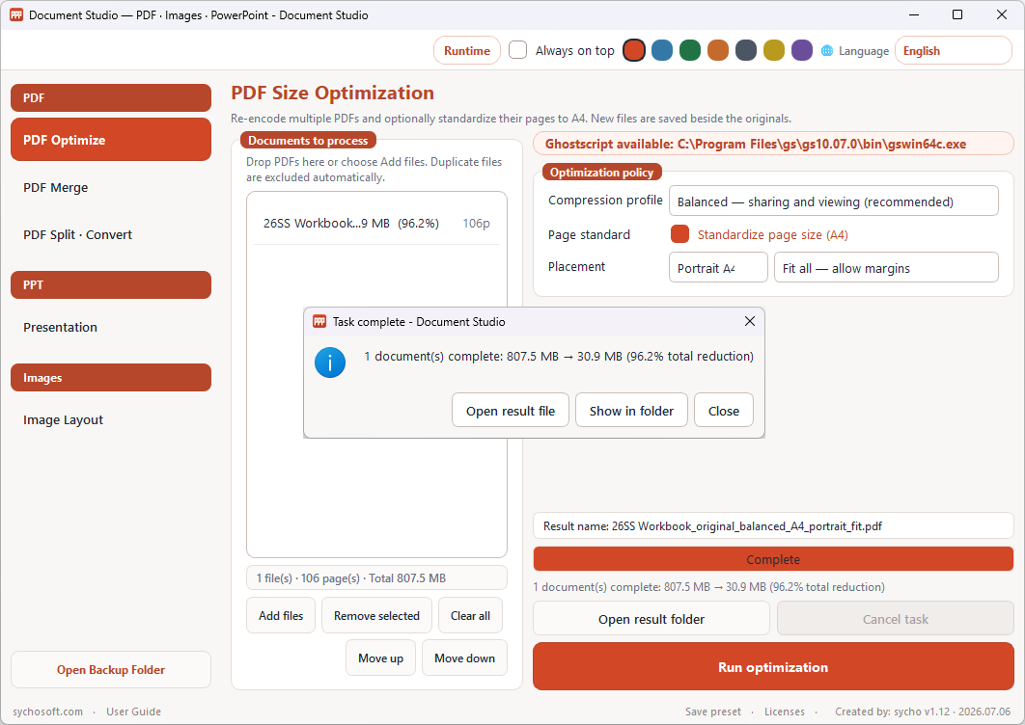The height and width of the screenshot is (725, 1025).
Task: Expand the Portrait A4 orientation dropdown
Action: point(718,268)
